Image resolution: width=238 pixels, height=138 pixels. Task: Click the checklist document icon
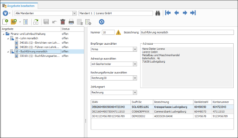tap(26, 22)
